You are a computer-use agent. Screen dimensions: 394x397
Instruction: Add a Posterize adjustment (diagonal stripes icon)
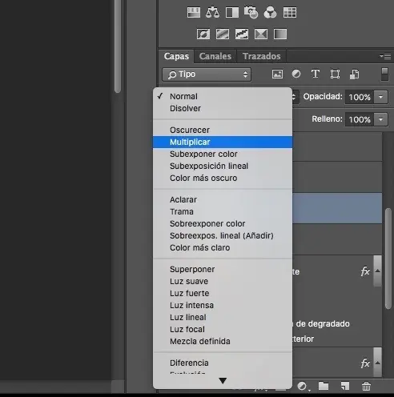(x=223, y=34)
